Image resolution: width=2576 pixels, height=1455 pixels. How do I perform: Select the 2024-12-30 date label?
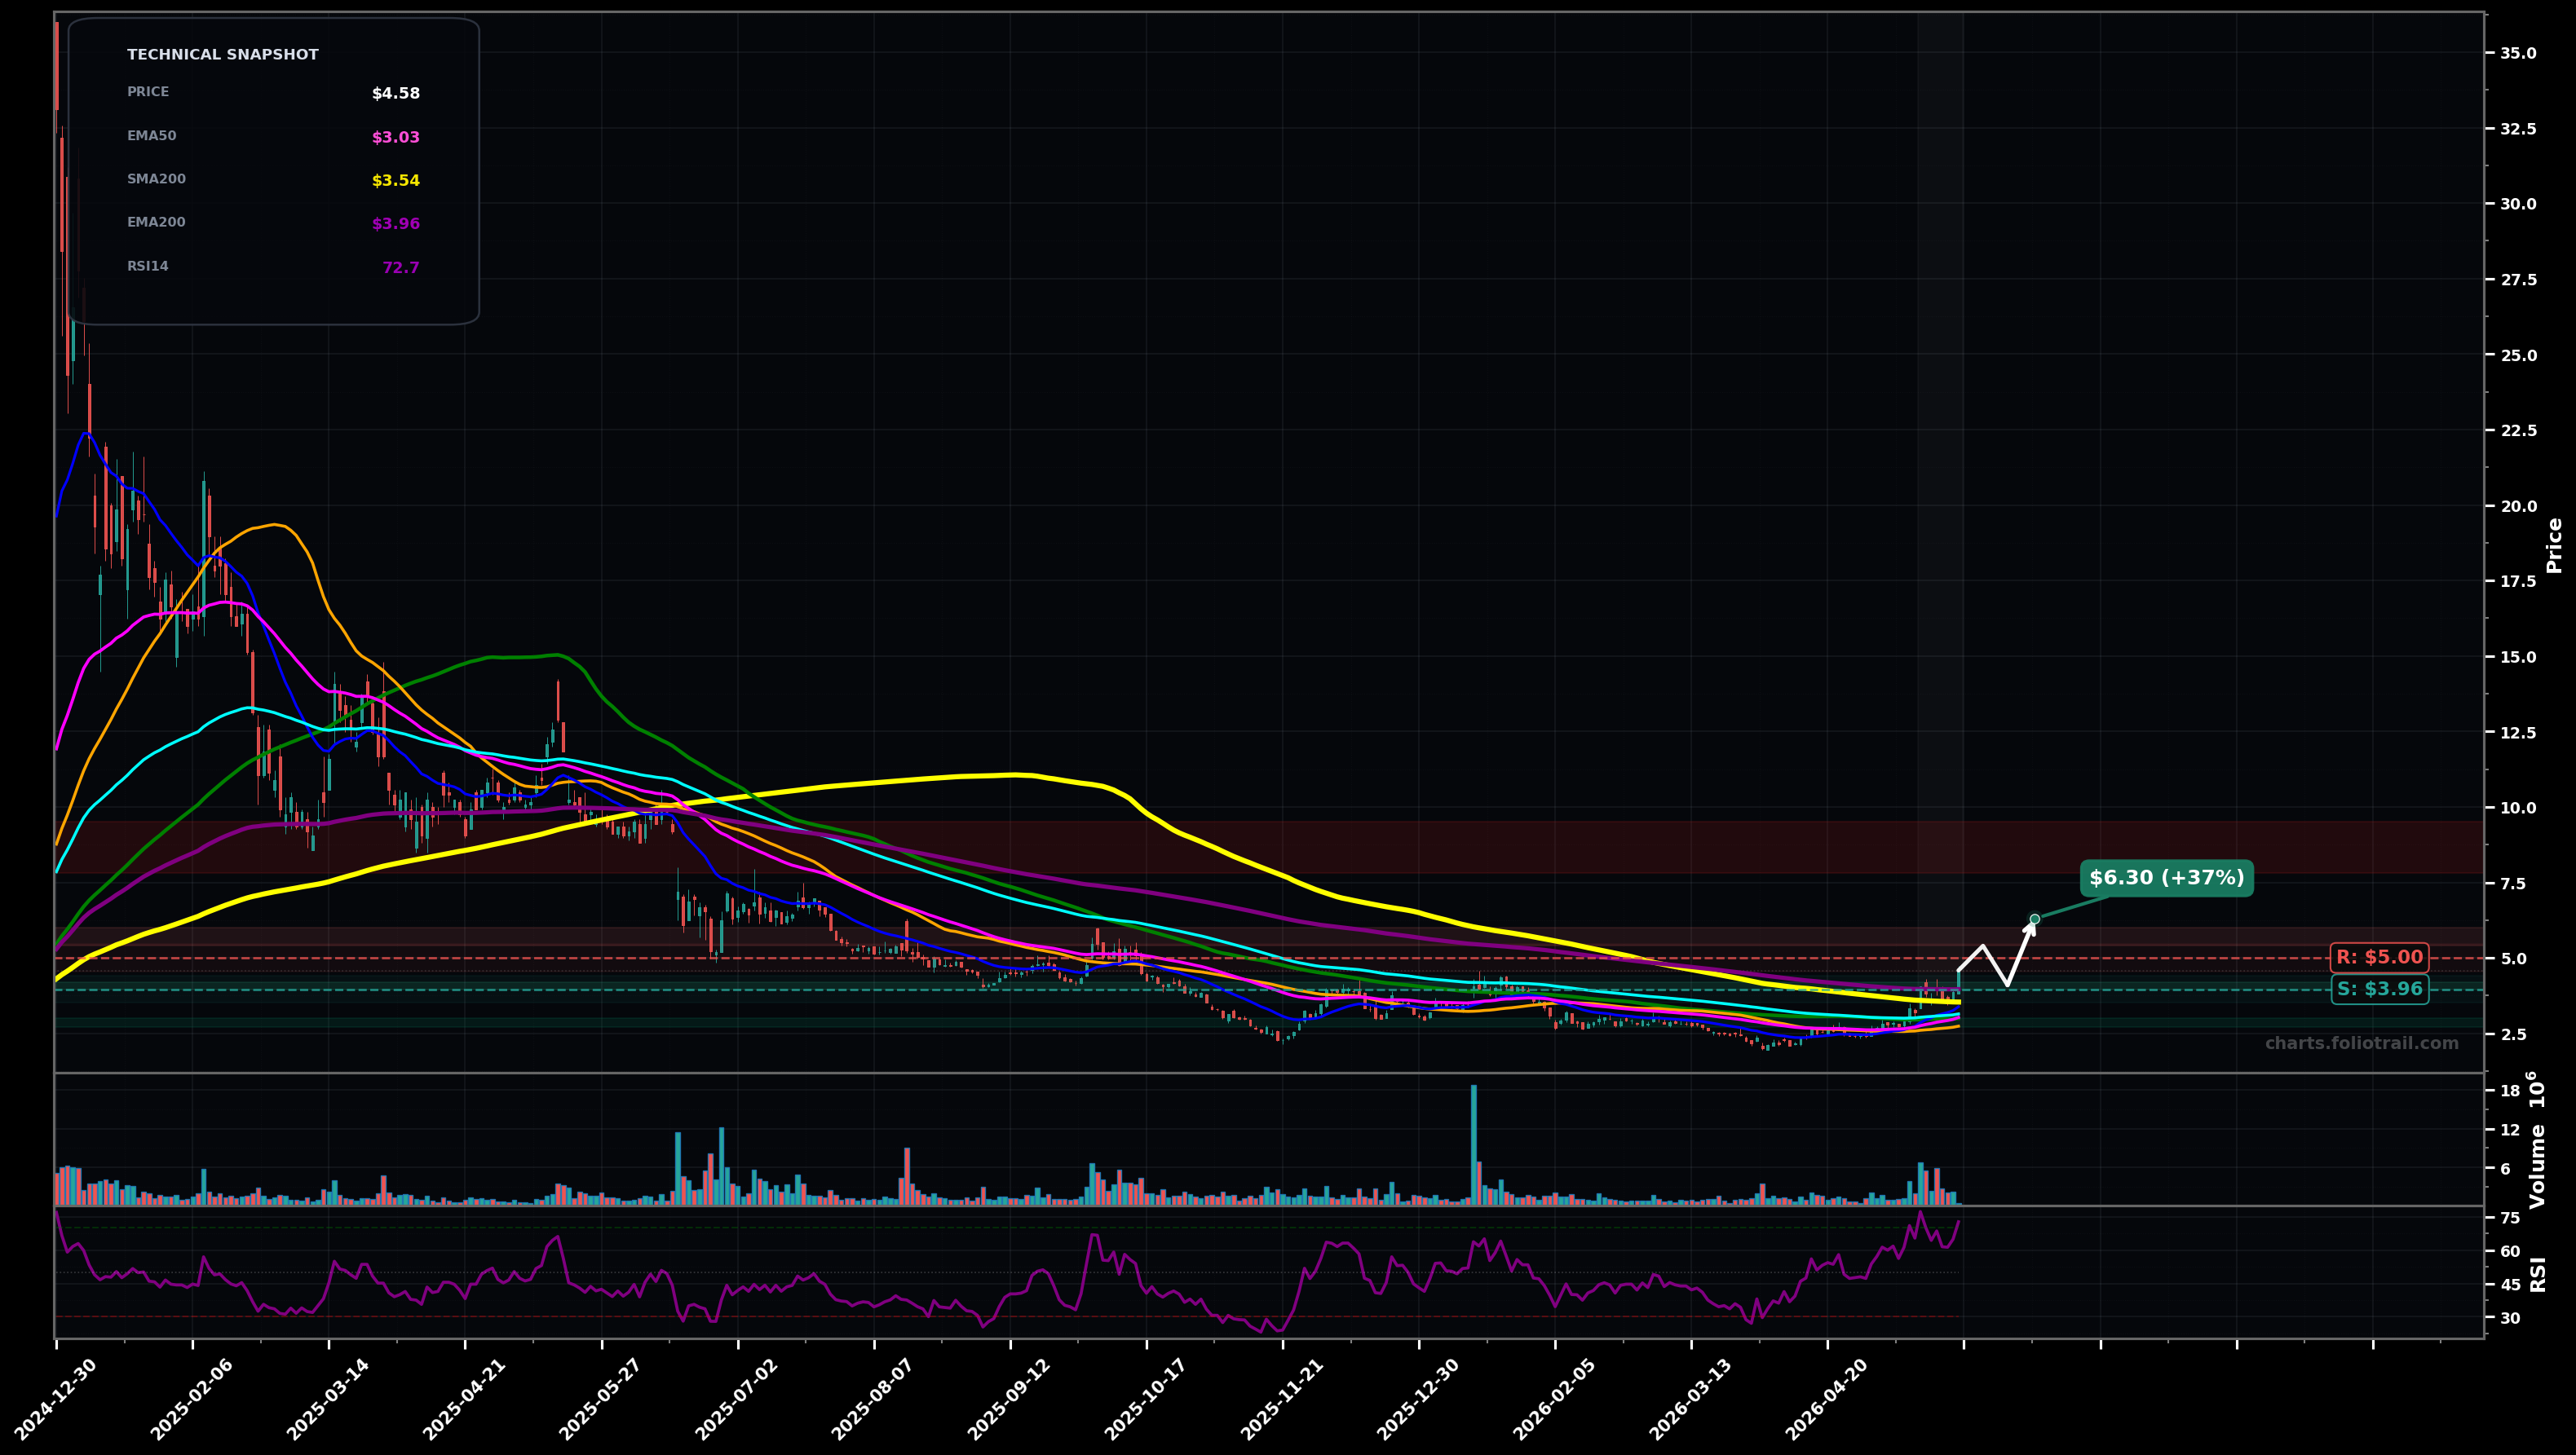pyautogui.click(x=56, y=1399)
